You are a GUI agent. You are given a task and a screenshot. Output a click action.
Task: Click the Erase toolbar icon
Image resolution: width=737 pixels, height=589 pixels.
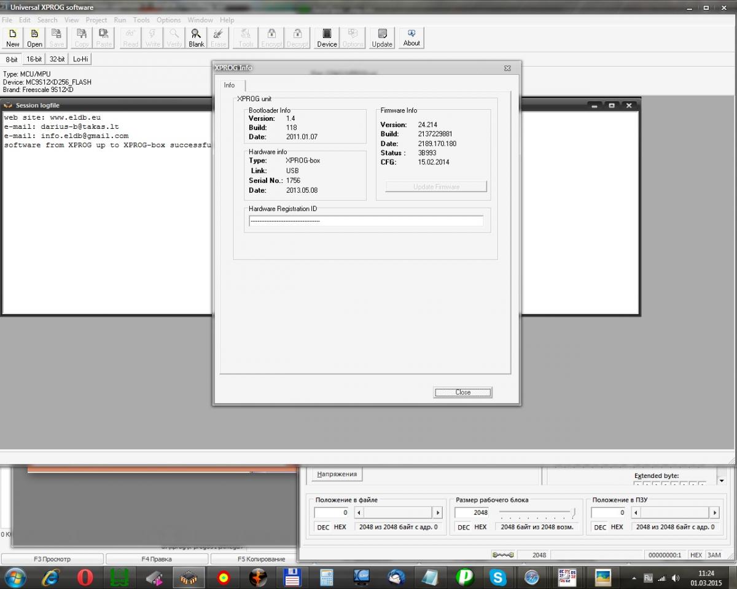coord(219,38)
